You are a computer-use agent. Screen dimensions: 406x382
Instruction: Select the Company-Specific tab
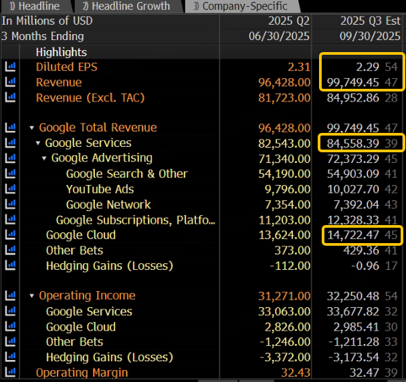242,6
